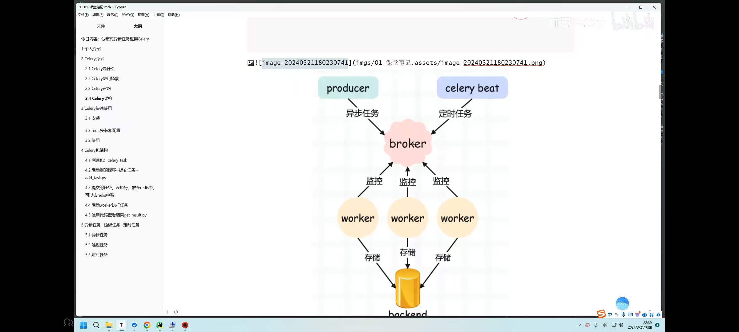Open the 主题 menu
Image resolution: width=739 pixels, height=332 pixels.
pos(158,15)
